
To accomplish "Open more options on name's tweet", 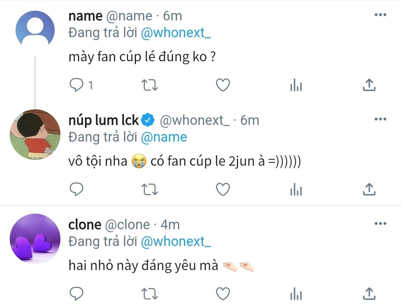I will [380, 15].
